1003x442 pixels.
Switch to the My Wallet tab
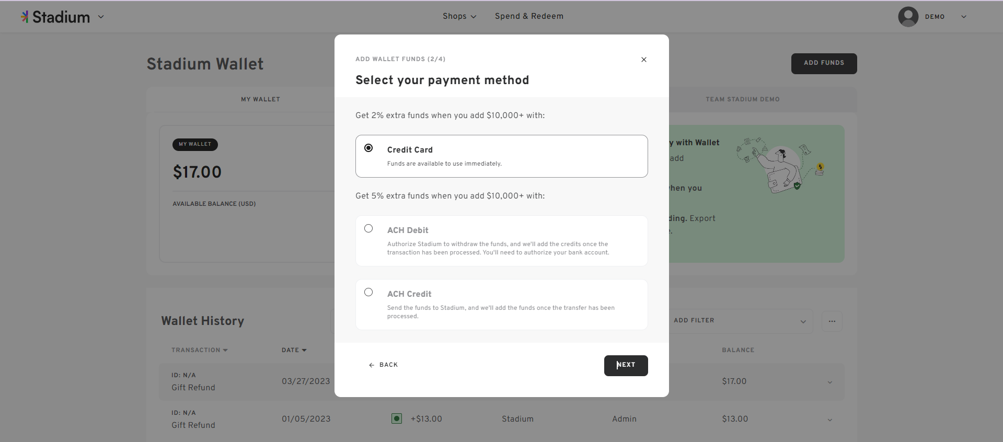[260, 99]
